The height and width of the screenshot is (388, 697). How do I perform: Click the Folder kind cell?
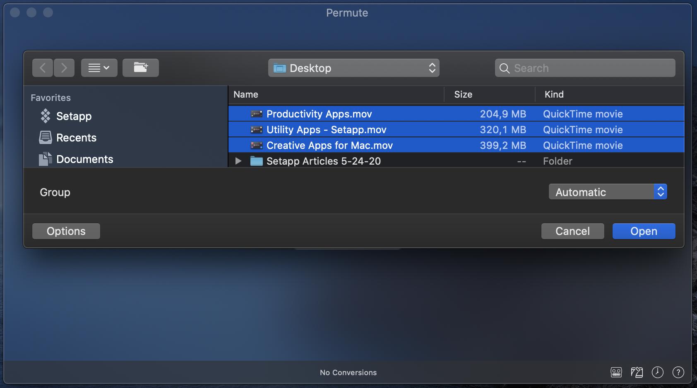click(x=558, y=161)
